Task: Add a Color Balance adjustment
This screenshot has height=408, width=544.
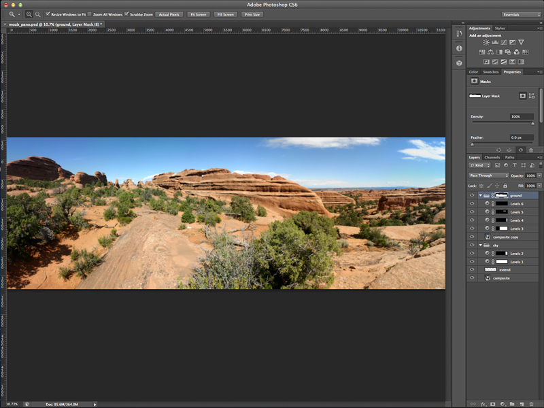Action: 490,52
